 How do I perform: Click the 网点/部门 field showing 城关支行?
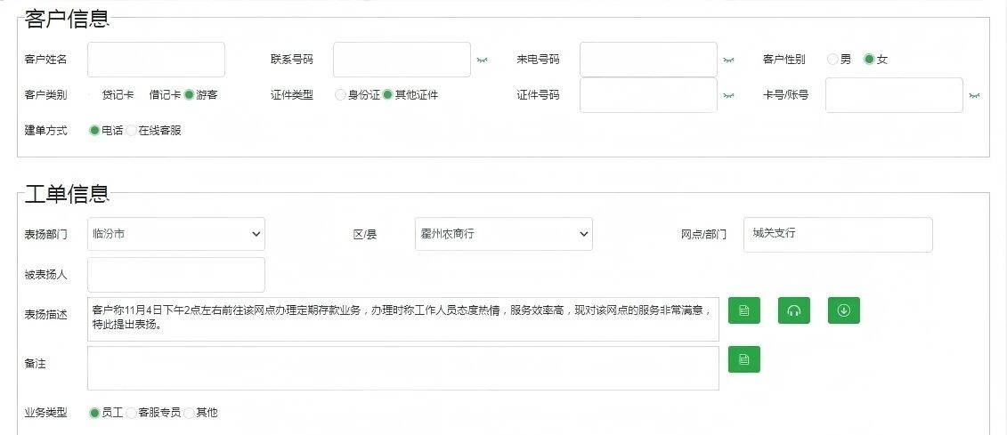pos(837,235)
